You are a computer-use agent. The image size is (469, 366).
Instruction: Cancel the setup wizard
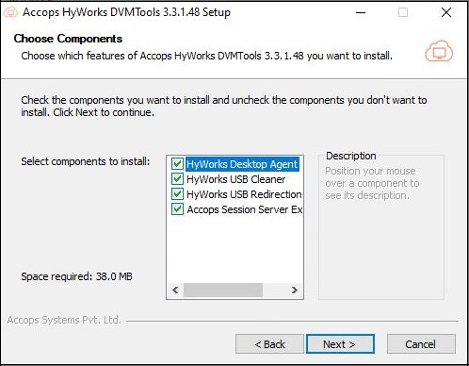pyautogui.click(x=421, y=344)
